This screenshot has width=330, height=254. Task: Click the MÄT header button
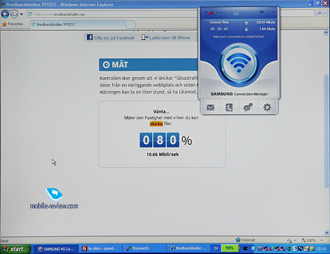coord(148,65)
